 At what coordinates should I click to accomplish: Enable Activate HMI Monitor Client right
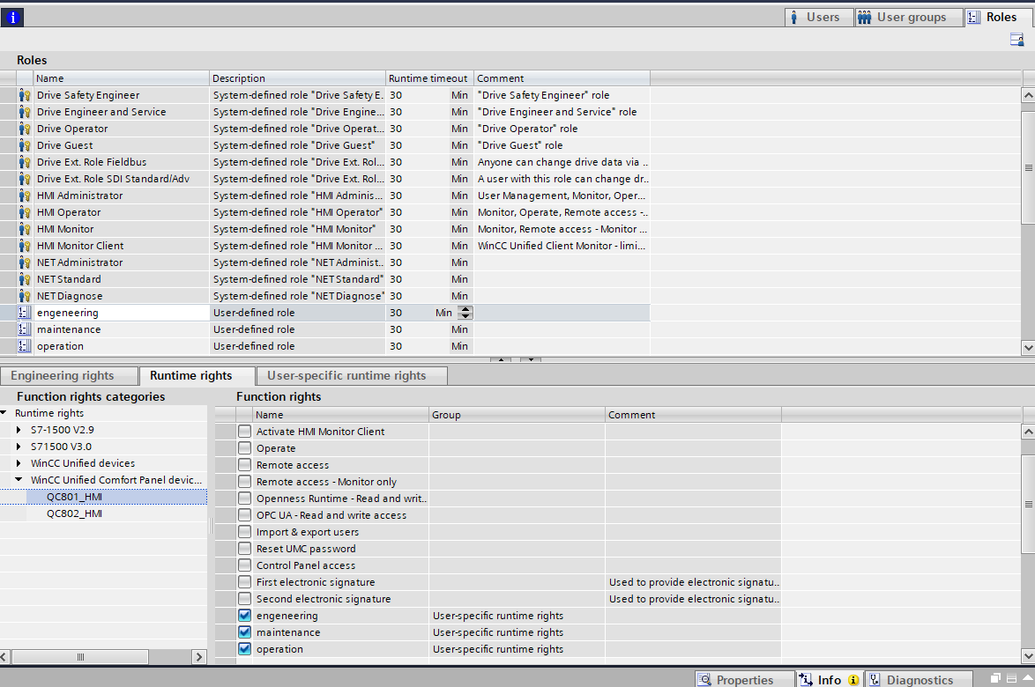[245, 432]
